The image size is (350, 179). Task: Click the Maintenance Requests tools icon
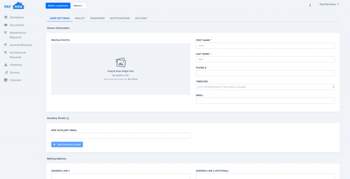(x=6, y=33)
